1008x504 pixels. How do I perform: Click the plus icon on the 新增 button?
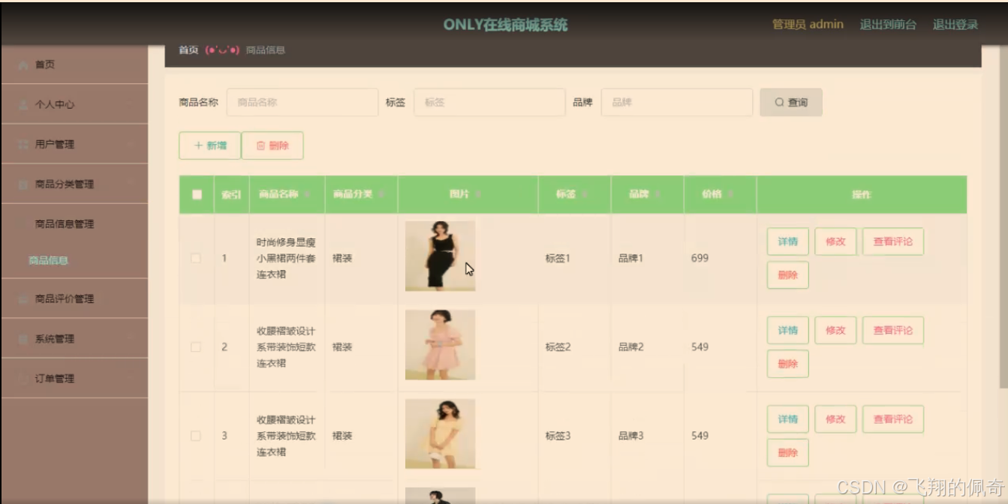coord(197,145)
